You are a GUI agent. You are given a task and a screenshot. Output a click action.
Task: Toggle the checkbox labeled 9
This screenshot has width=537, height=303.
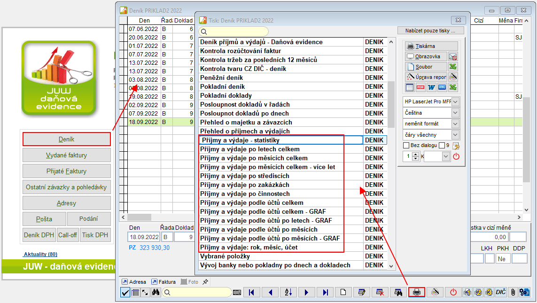tap(442, 146)
